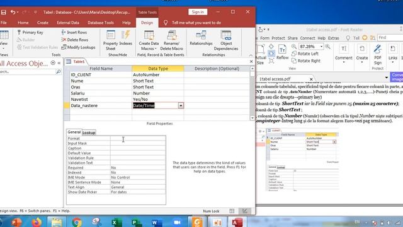Click the zoom in magnifier in Foxit
403x227 pixels.
327,47
